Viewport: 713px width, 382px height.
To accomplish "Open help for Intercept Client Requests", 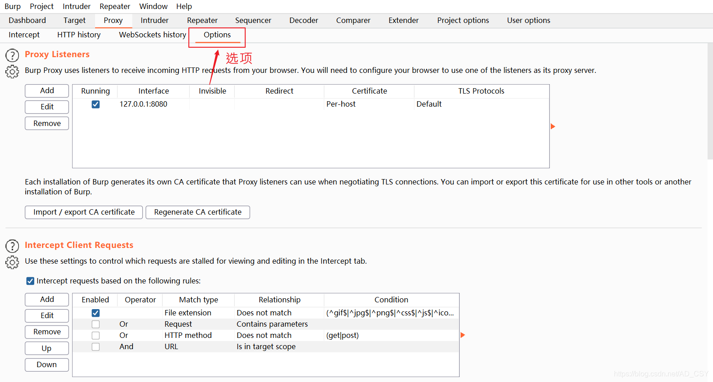I will pos(12,246).
